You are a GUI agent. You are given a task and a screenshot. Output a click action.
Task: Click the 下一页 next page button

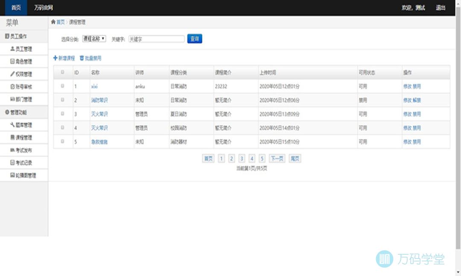277,159
